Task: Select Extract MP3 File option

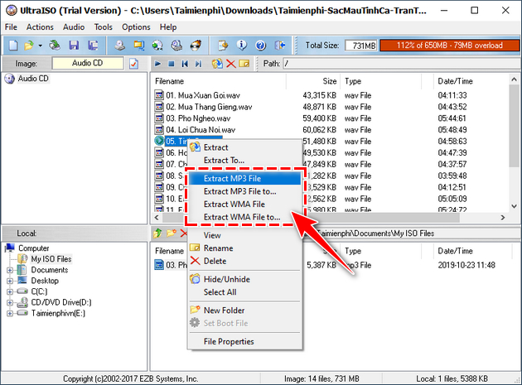Action: 245,179
